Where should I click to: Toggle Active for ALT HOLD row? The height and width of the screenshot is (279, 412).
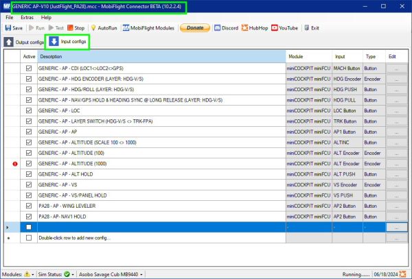[x=29, y=174]
